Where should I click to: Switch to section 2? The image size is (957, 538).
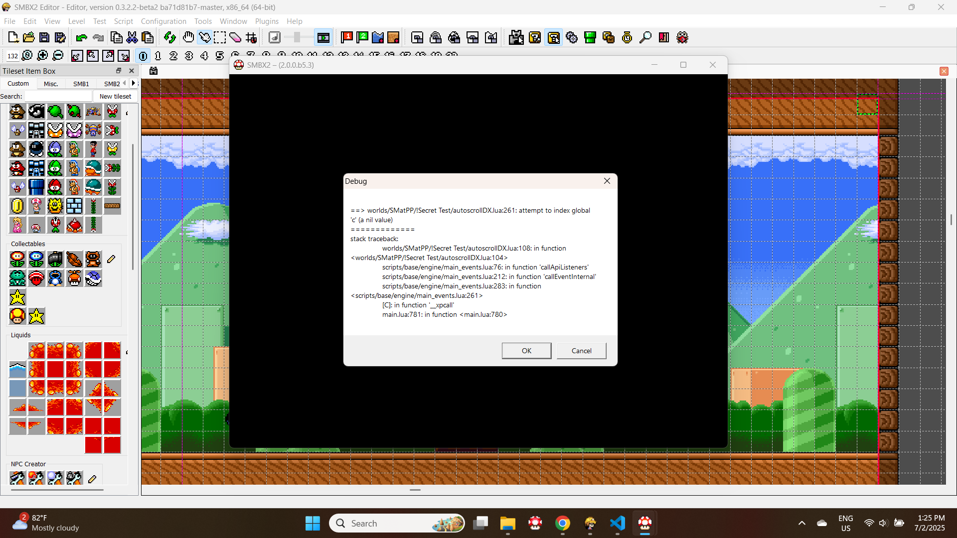click(173, 56)
